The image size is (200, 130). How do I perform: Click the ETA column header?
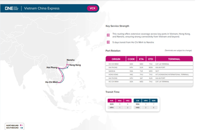point(141,59)
